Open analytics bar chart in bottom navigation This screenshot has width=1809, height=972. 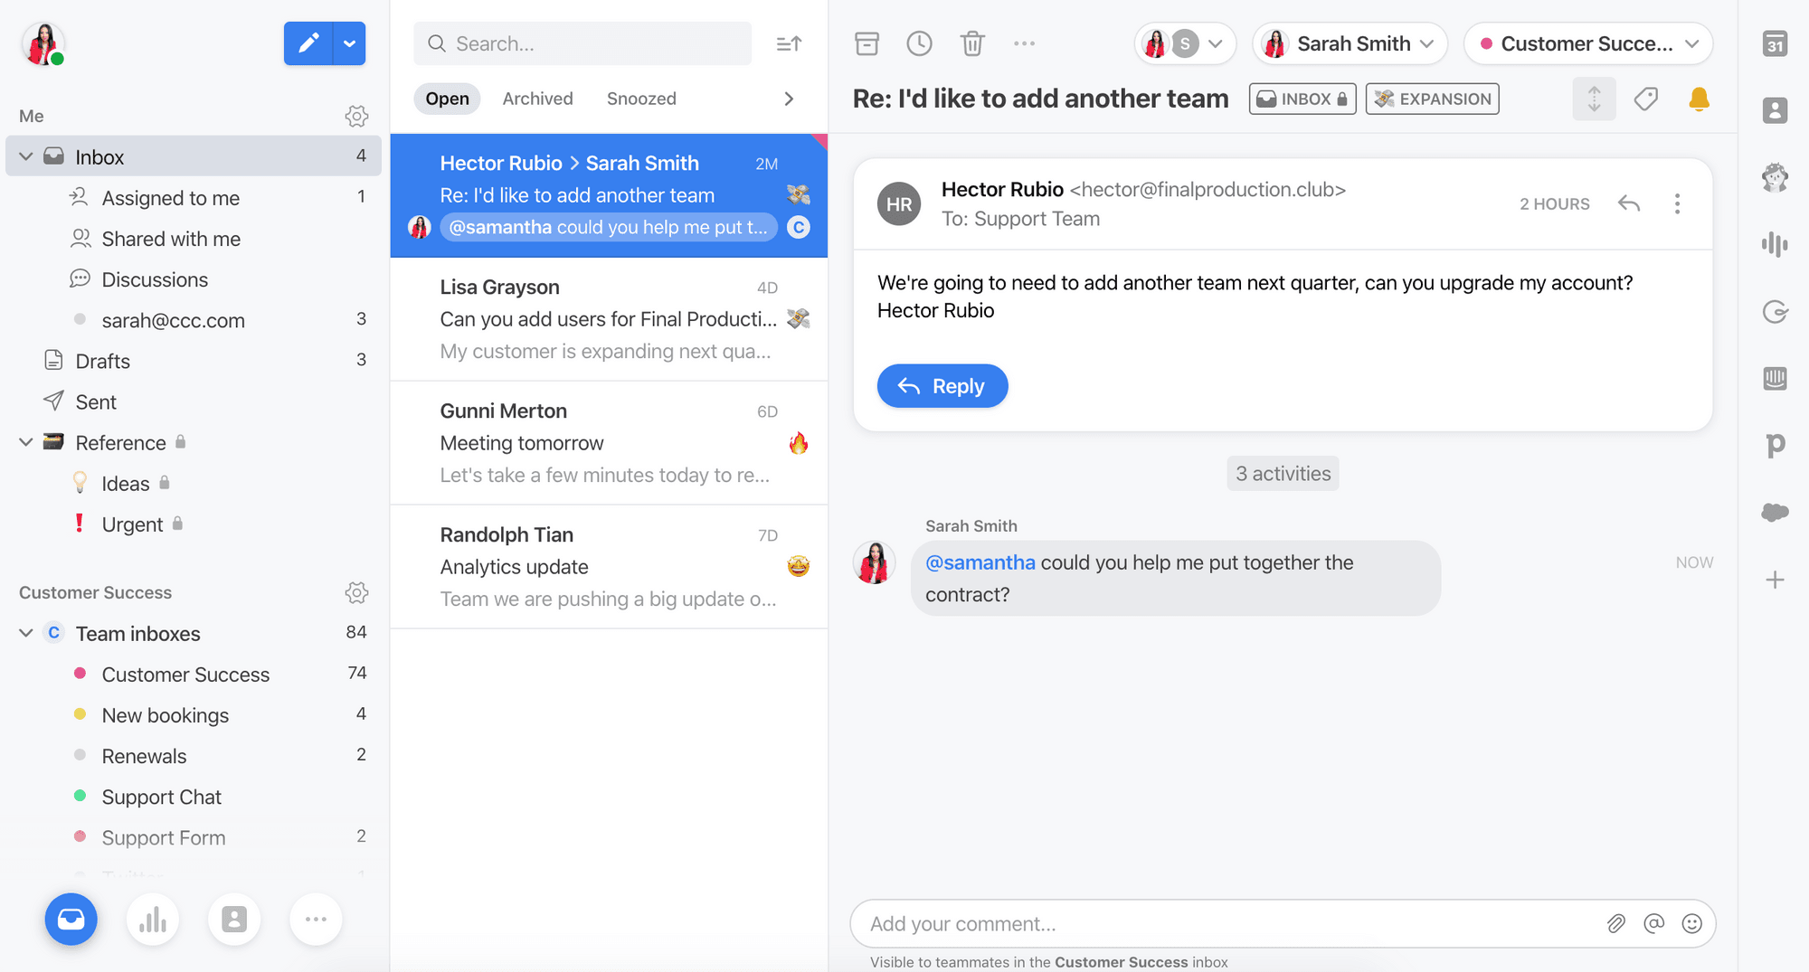153,920
